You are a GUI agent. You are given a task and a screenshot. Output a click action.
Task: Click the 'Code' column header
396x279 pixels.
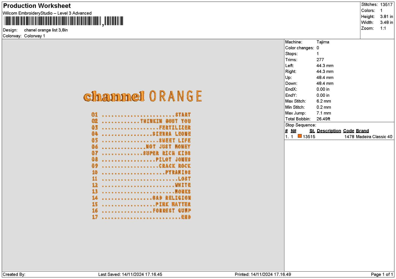(349, 131)
